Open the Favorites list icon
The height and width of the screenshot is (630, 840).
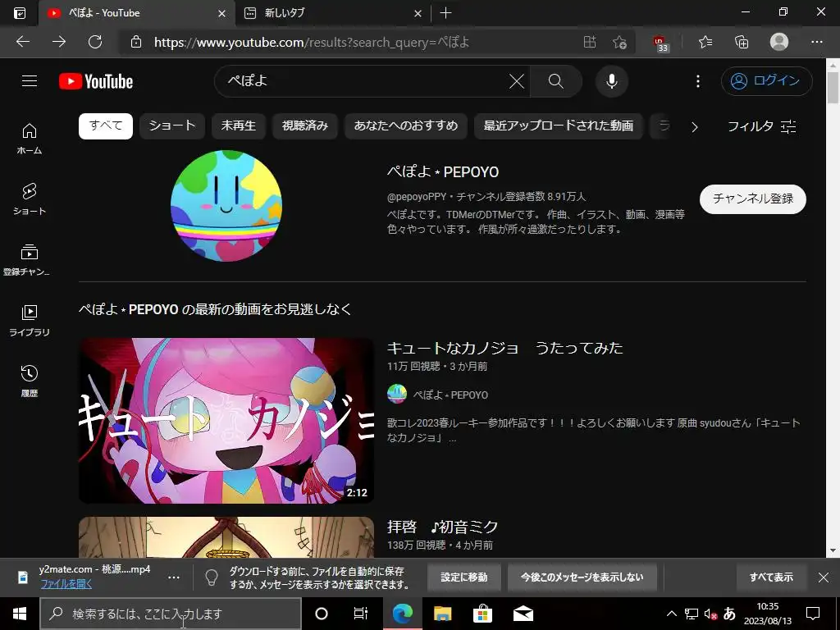pos(705,42)
